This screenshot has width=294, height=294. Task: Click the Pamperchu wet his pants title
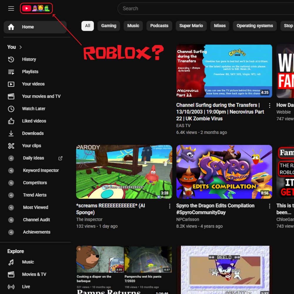143,279
